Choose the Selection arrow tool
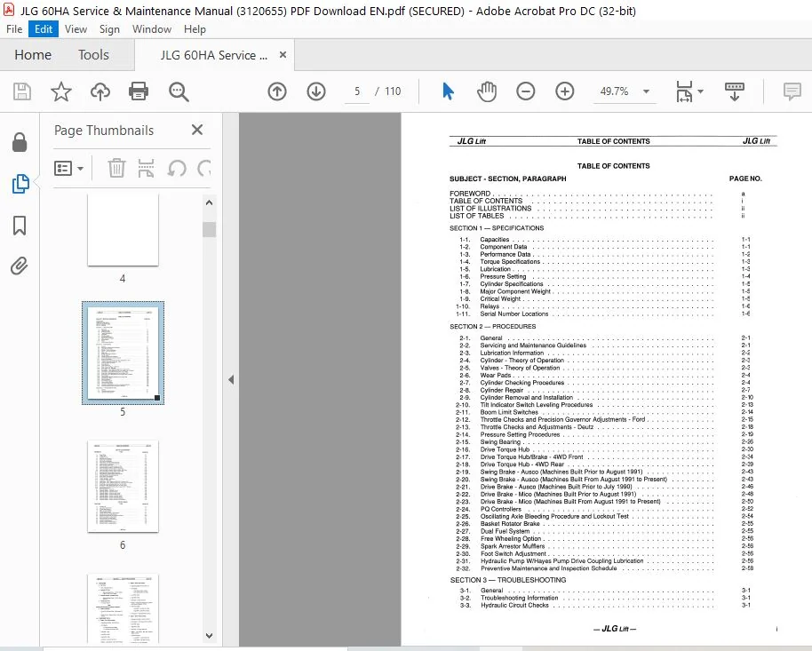Screen dimensions: 812x651 click(x=448, y=91)
